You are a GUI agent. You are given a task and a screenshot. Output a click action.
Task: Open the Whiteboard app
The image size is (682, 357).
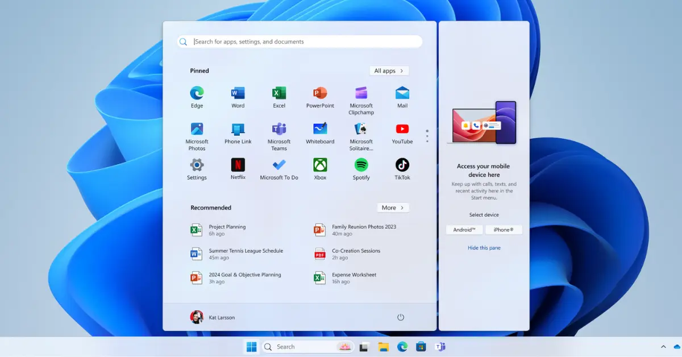[320, 129]
